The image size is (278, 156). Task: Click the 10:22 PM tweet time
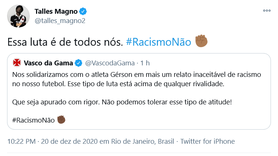click(21, 142)
